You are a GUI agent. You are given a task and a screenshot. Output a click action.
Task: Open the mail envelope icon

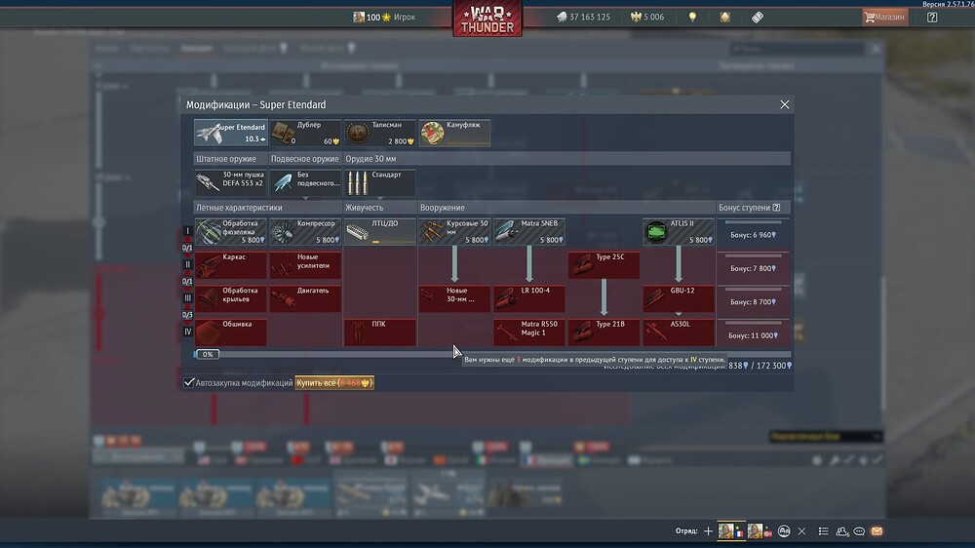pyautogui.click(x=877, y=531)
